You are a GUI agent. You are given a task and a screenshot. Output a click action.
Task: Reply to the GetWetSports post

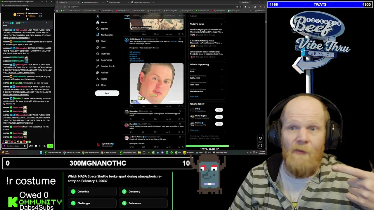(131, 106)
